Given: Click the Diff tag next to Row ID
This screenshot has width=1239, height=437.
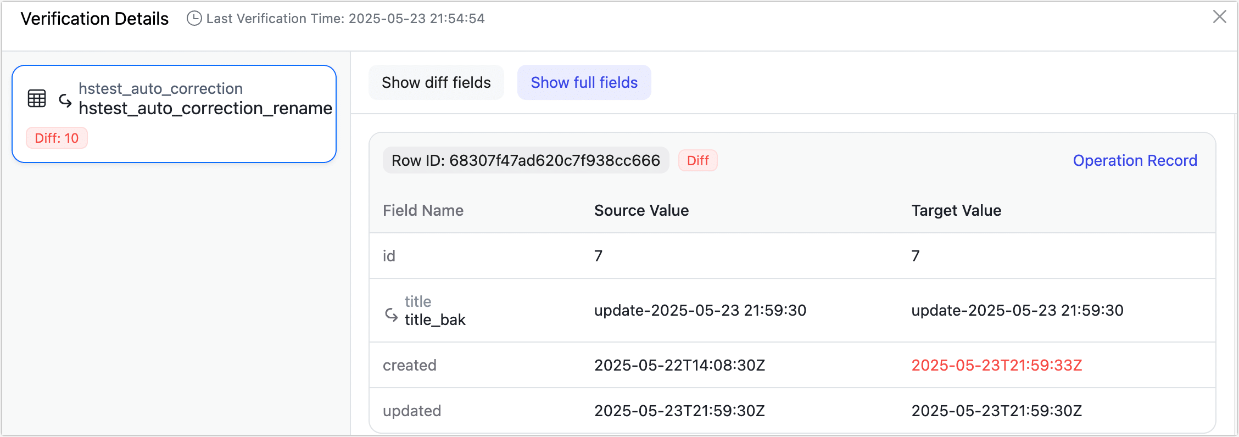Looking at the screenshot, I should point(697,160).
